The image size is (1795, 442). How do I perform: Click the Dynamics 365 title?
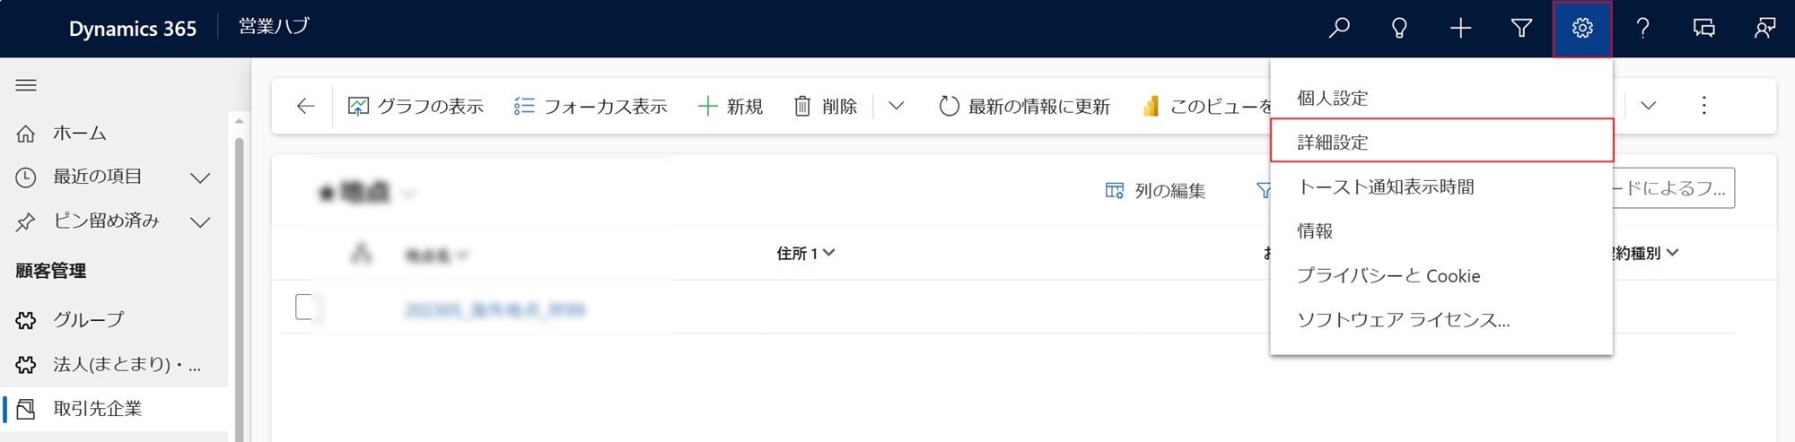click(133, 29)
